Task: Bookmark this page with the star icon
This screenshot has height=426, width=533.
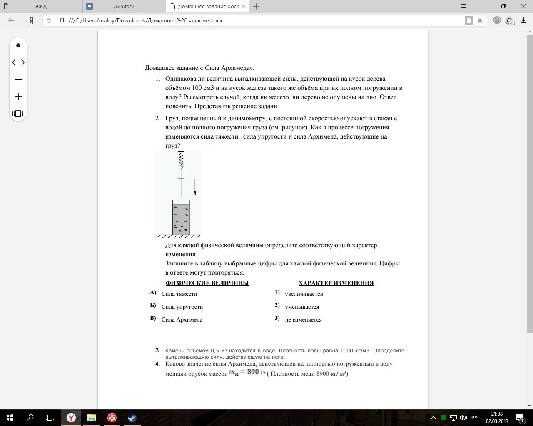Action: [480, 20]
